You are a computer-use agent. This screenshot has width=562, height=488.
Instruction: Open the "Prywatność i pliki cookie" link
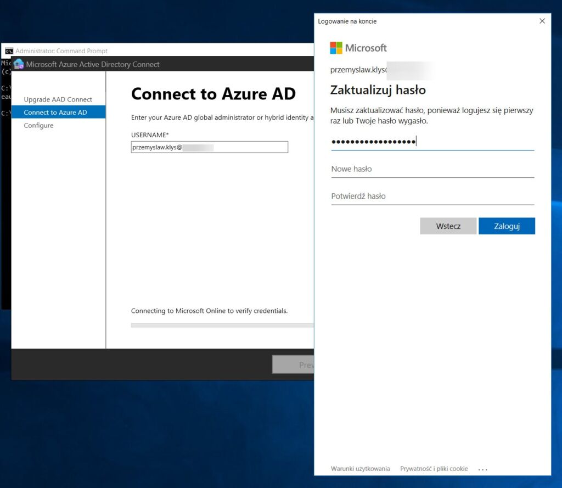pyautogui.click(x=434, y=468)
